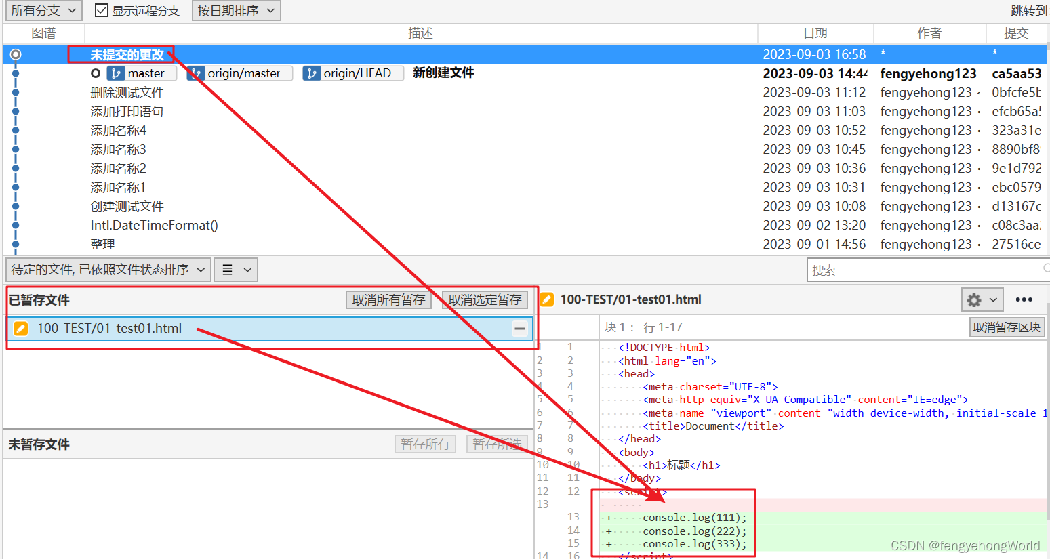
Task: Click the 作者 column header
Action: coord(929,33)
